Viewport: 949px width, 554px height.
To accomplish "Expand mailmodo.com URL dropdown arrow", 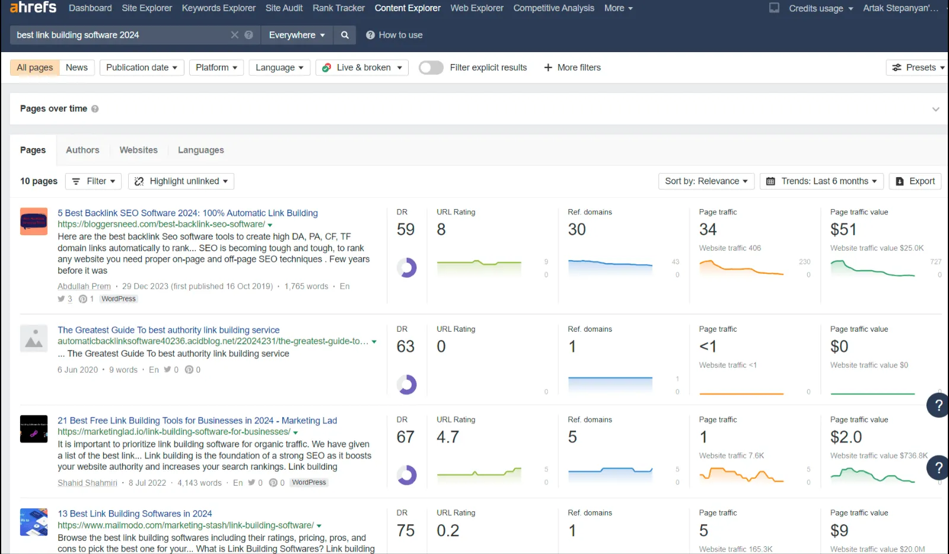I will [x=319, y=526].
